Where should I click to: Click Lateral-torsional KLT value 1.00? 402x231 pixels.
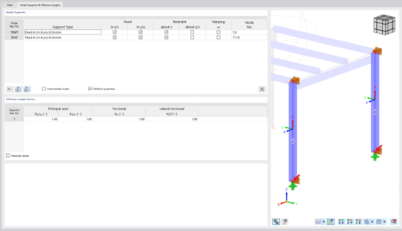(x=172, y=119)
